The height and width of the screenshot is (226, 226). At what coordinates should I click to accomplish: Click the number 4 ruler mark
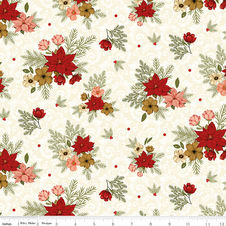click(75, 224)
